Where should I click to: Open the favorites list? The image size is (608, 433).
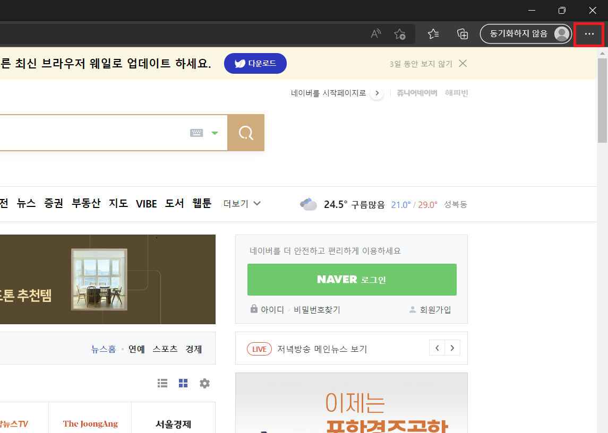[x=433, y=34]
